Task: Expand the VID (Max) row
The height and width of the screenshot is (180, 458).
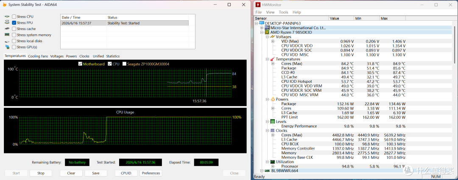Action: [x=273, y=41]
